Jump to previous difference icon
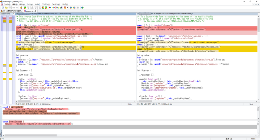The height and width of the screenshot is (140, 260). [x=28, y=7]
